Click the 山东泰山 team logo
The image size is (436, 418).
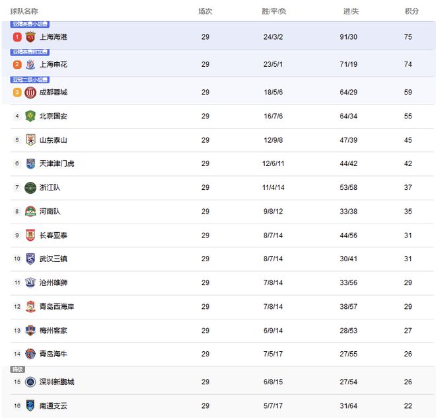(30, 140)
